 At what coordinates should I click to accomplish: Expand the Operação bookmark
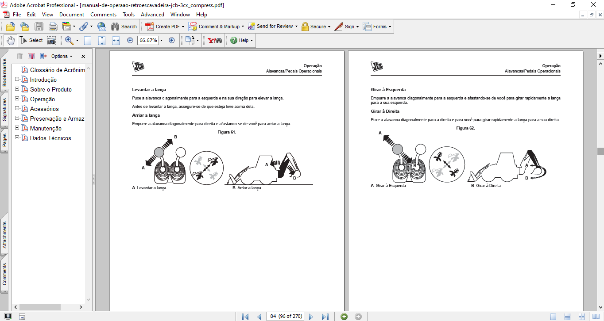pos(17,99)
